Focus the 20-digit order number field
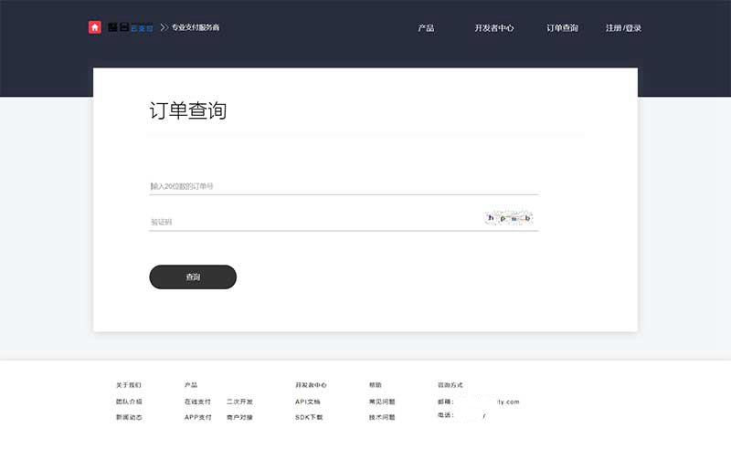This screenshot has height=459, width=731. coord(343,186)
